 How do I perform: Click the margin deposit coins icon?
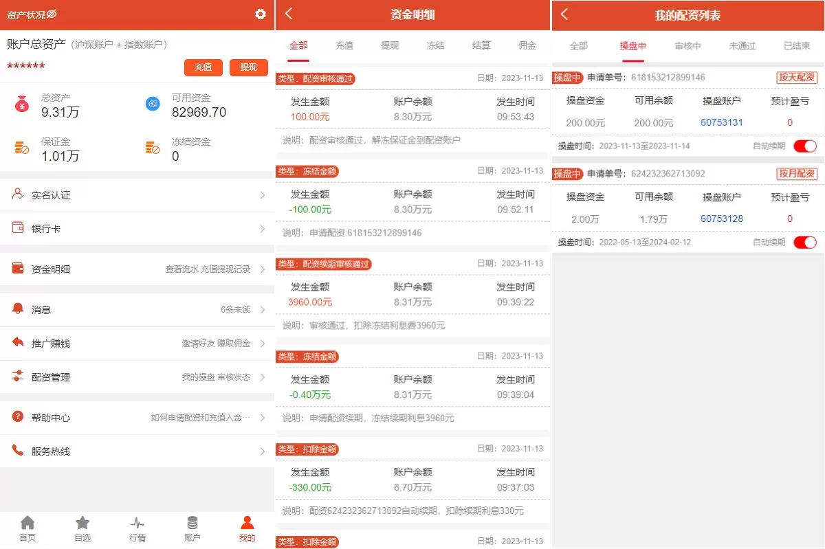pyautogui.click(x=22, y=148)
